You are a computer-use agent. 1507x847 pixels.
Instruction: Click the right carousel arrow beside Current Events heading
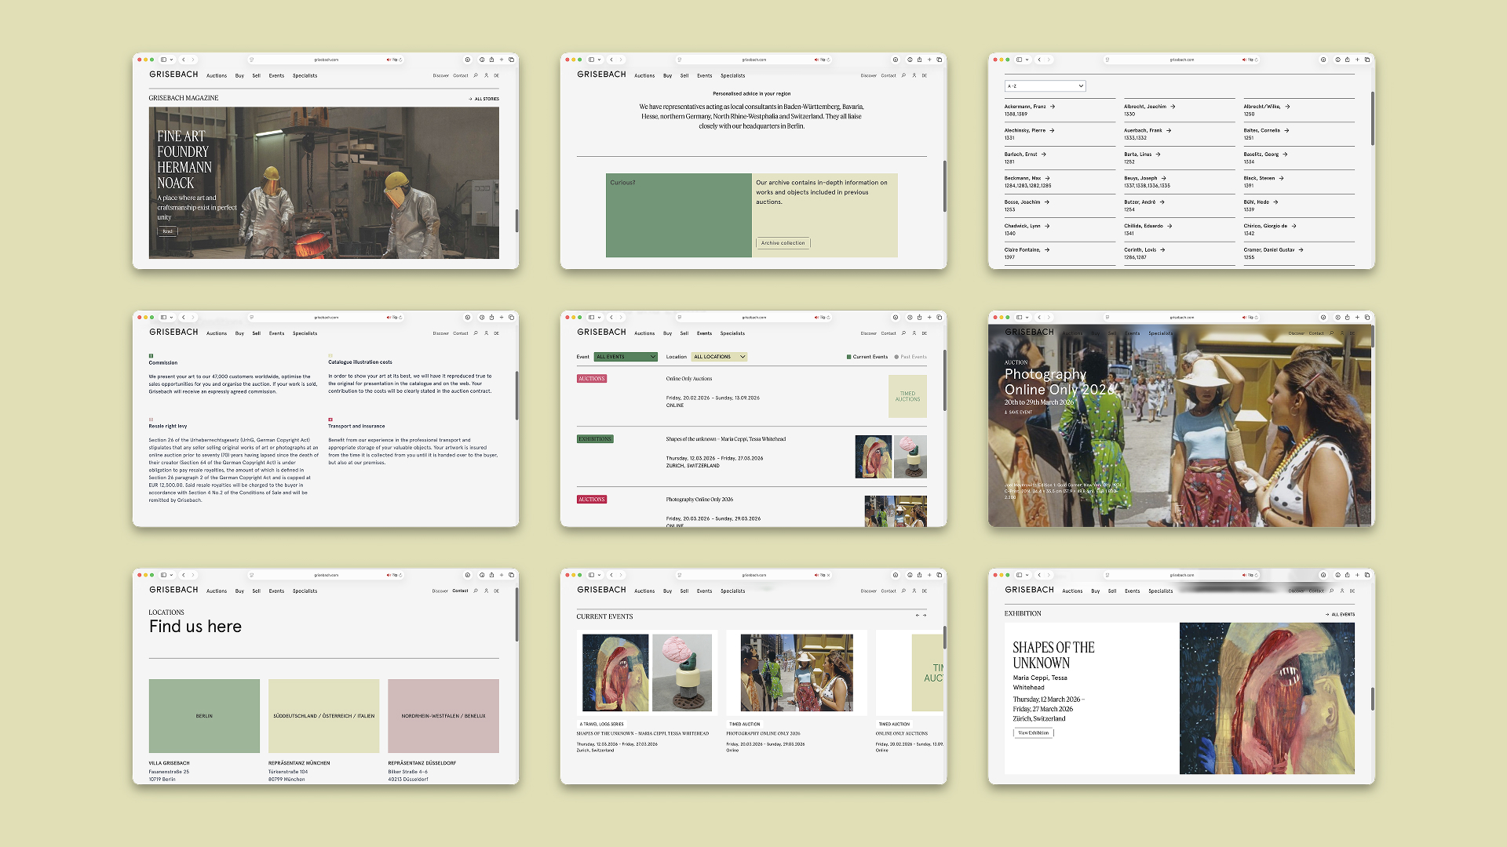point(925,616)
